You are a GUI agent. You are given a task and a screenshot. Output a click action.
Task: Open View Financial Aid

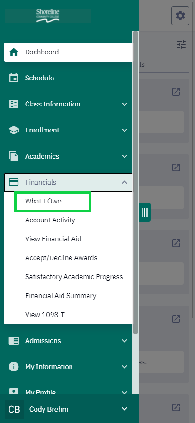53,239
